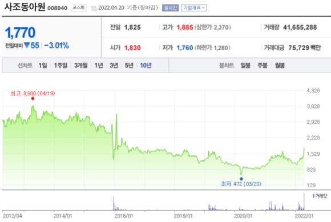Click the 하한가 1,280 text
The image size is (331, 222).
(212, 48)
